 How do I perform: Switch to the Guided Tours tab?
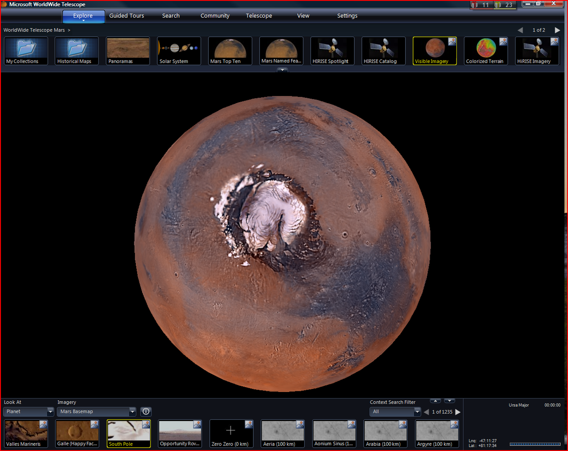click(x=126, y=16)
